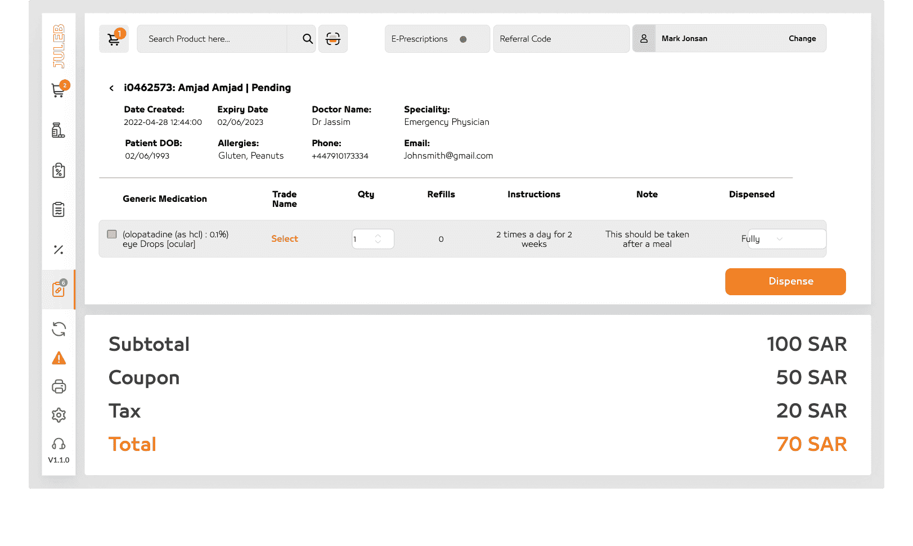Open the medicine bottle sidebar icon
This screenshot has width=913, height=546.
click(x=59, y=130)
